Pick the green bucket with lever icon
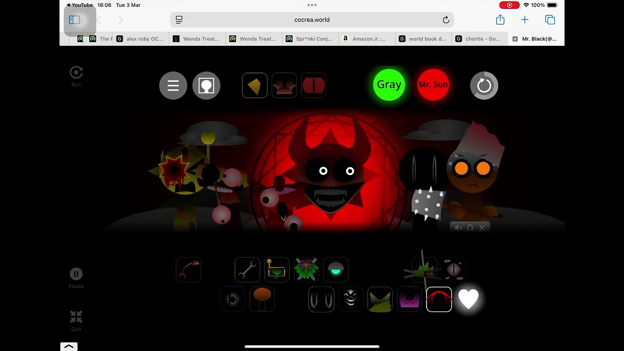The width and height of the screenshot is (624, 351). (276, 270)
